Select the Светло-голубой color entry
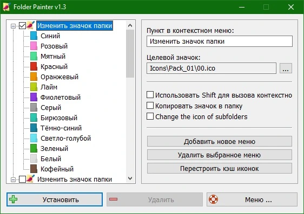 click(x=66, y=139)
